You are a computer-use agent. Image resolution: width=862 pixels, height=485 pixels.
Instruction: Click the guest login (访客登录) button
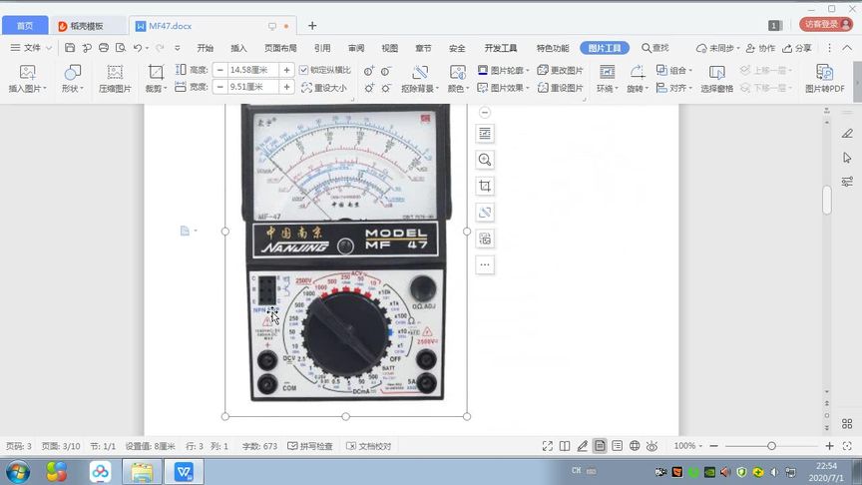pos(826,24)
